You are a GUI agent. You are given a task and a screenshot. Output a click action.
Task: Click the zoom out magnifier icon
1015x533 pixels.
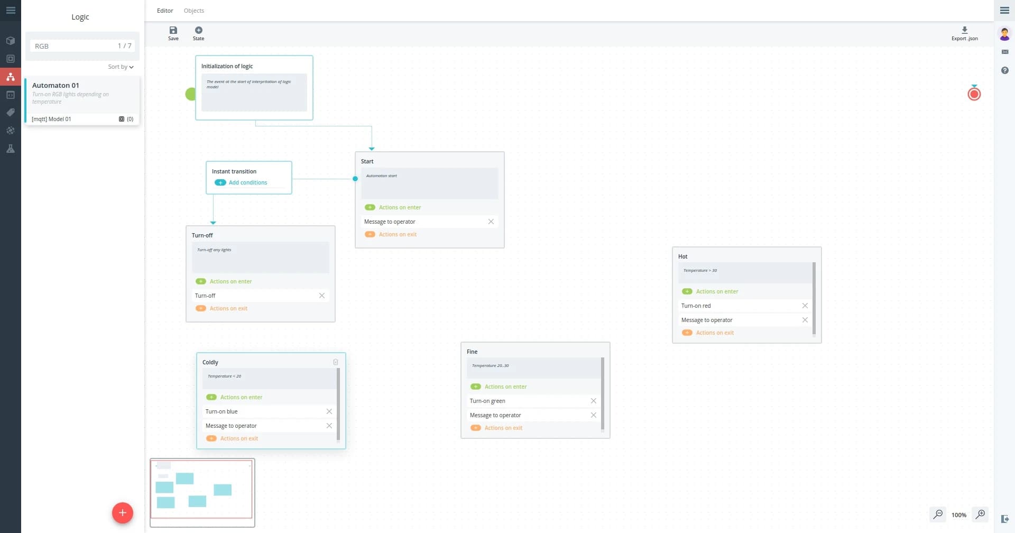[938, 514]
